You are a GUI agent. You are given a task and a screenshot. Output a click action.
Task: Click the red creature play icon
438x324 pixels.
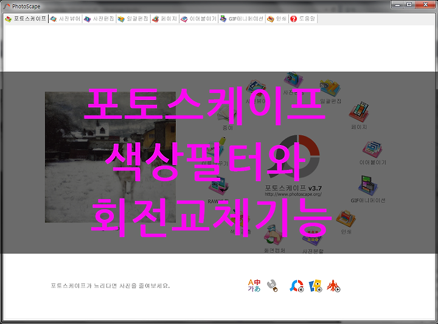[x=333, y=286]
